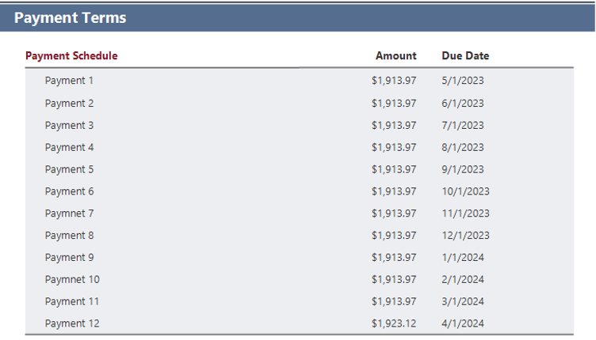Select the Payment 12 row label
Viewport: 596px width, 340px height.
pos(72,323)
